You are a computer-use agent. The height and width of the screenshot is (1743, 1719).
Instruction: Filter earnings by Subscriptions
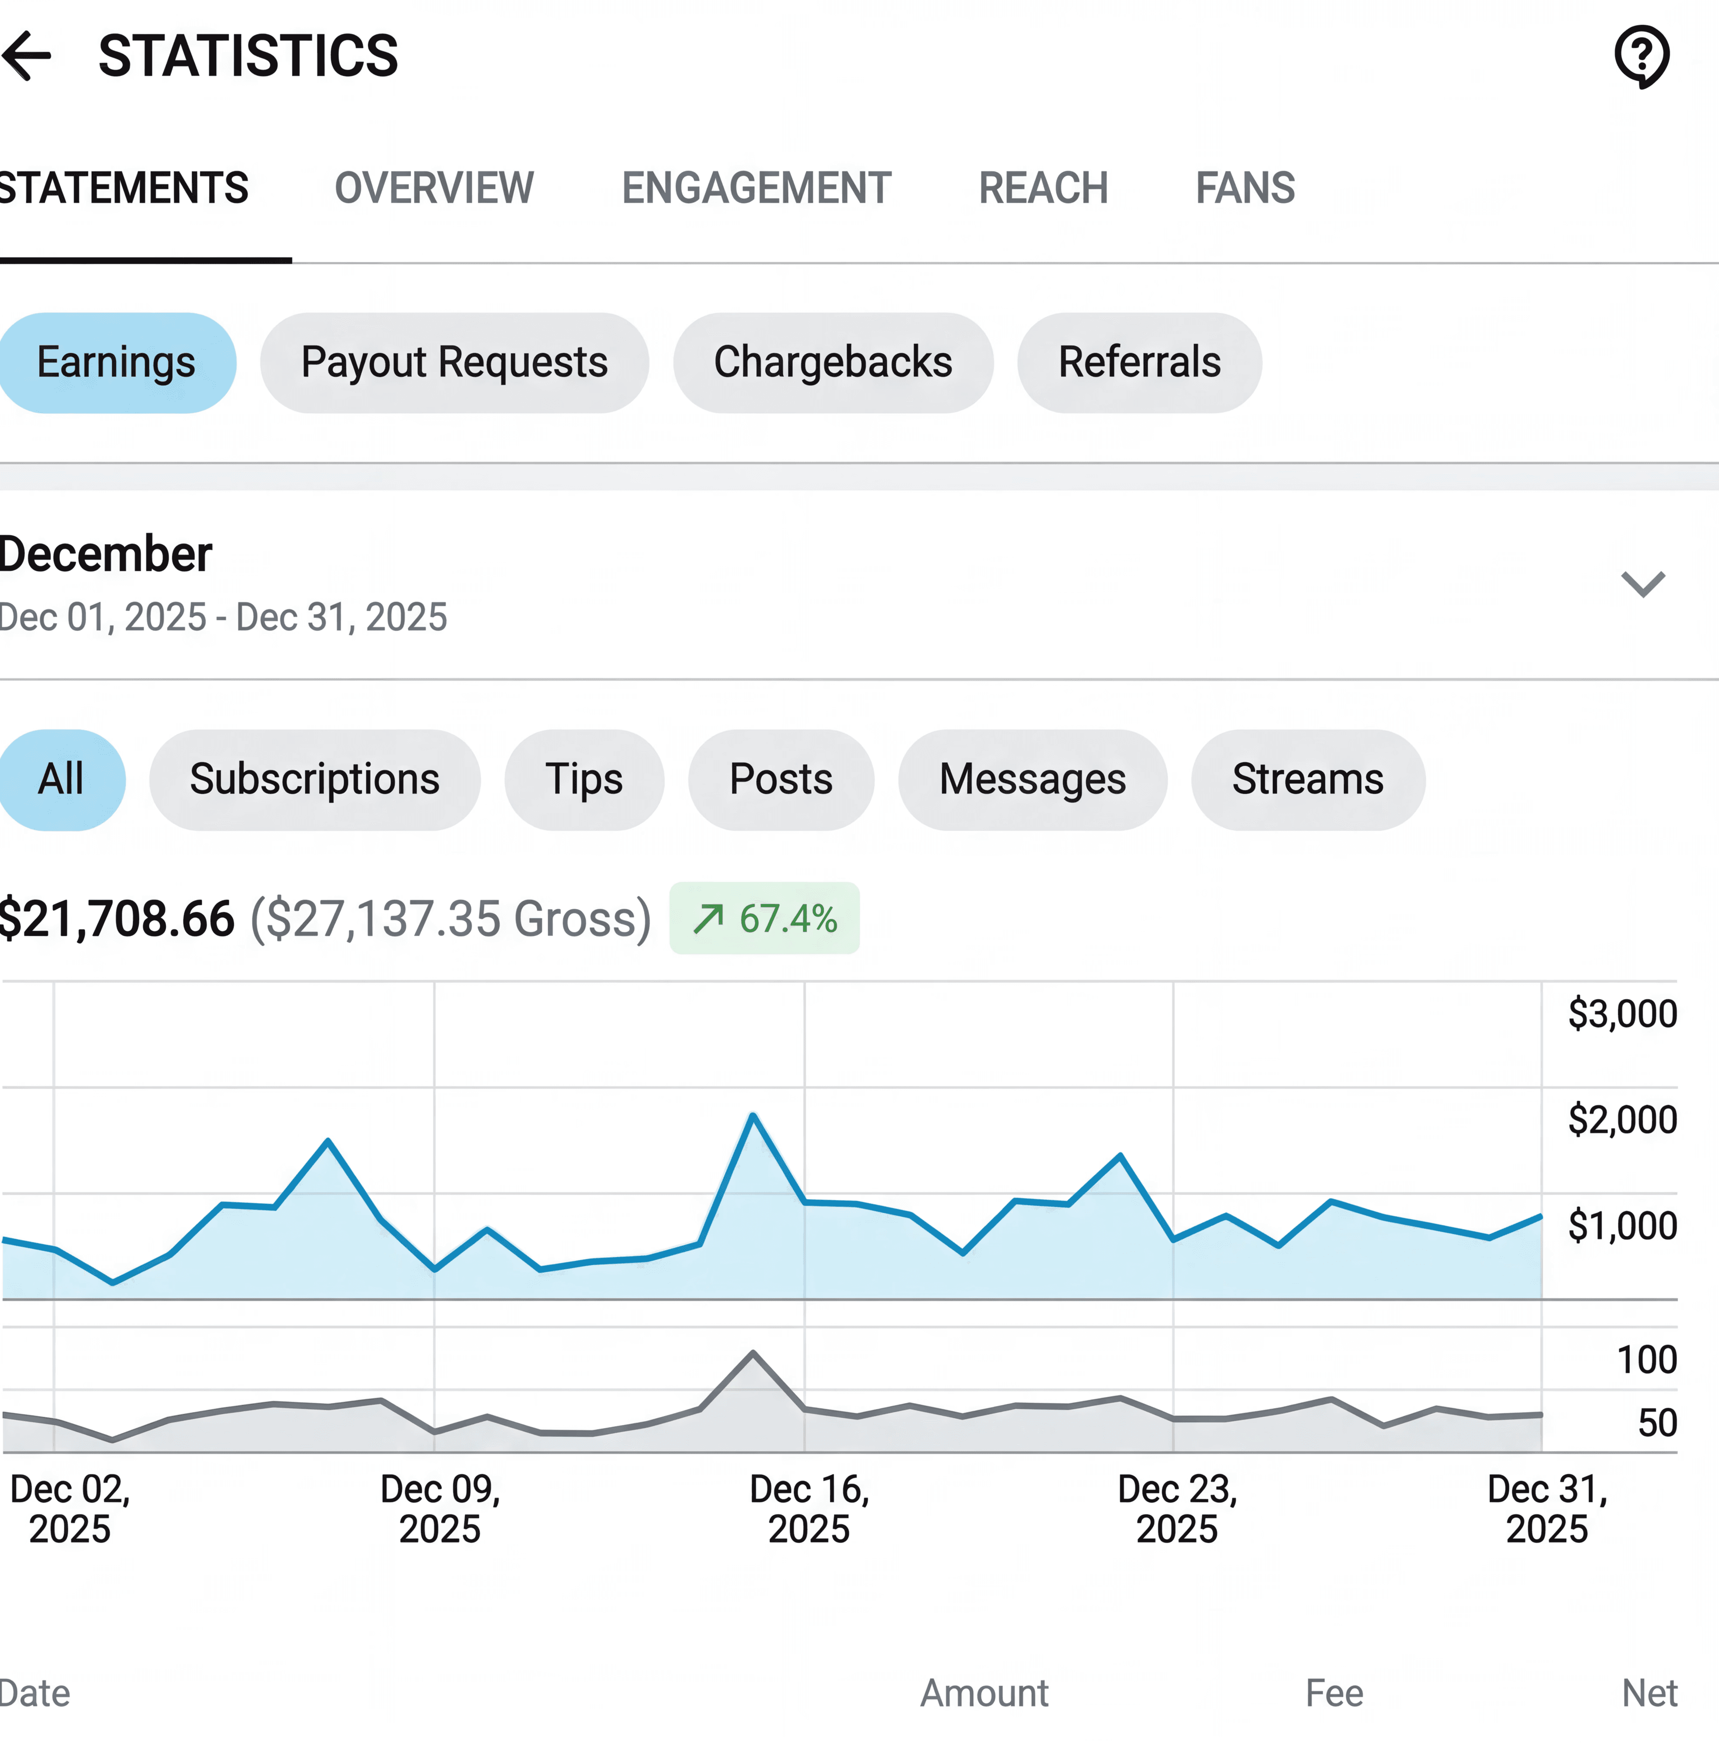click(x=314, y=780)
